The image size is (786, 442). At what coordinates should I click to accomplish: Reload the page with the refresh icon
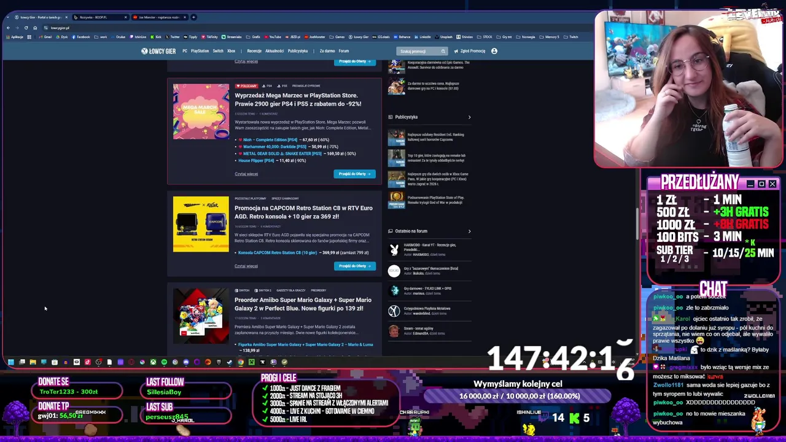click(26, 28)
